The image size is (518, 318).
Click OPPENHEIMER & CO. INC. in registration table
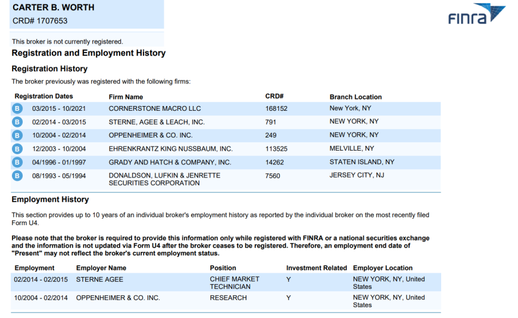click(151, 135)
